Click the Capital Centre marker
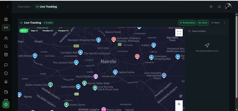The width and height of the screenshot is (238, 111). [x=115, y=72]
